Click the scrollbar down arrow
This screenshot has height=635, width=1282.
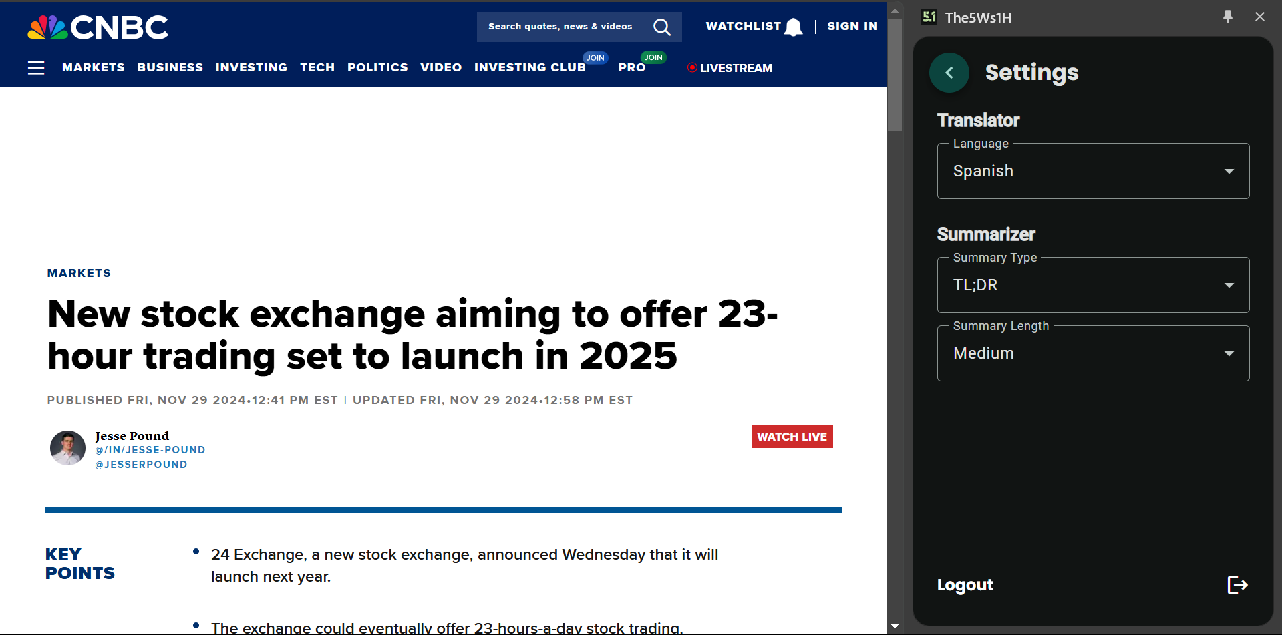[x=895, y=626]
